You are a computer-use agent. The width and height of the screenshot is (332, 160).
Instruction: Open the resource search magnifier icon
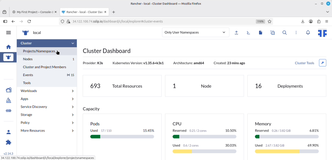(x=285, y=33)
